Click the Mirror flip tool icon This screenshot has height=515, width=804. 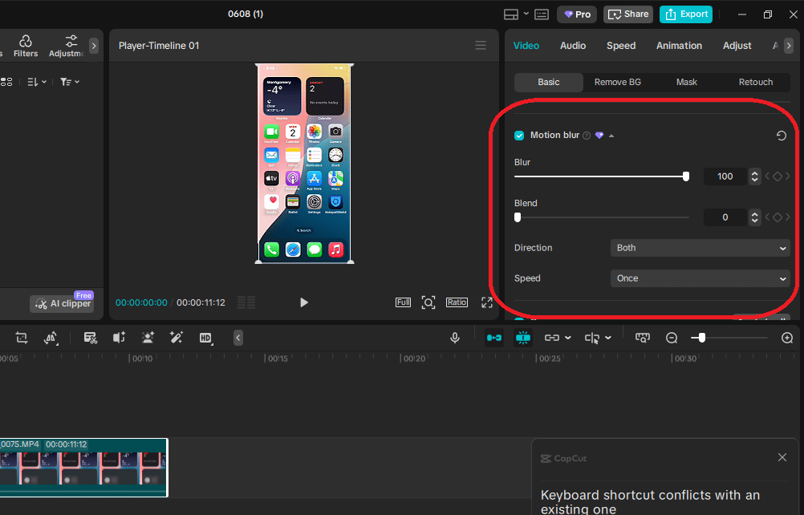[51, 338]
